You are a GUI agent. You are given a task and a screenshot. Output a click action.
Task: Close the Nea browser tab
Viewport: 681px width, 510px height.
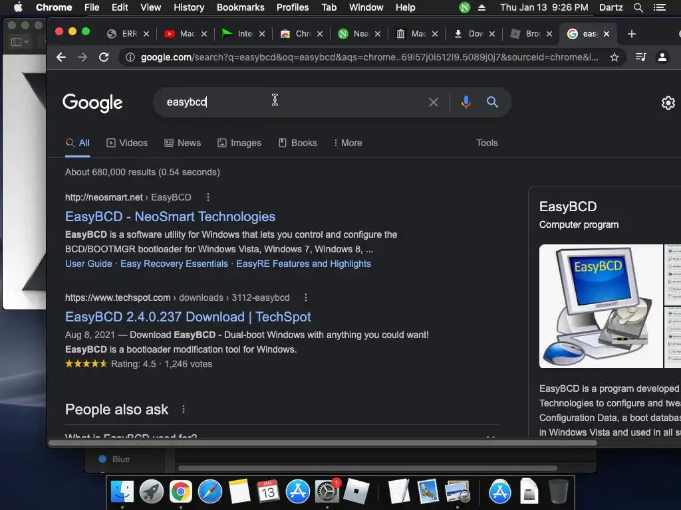[x=378, y=34]
